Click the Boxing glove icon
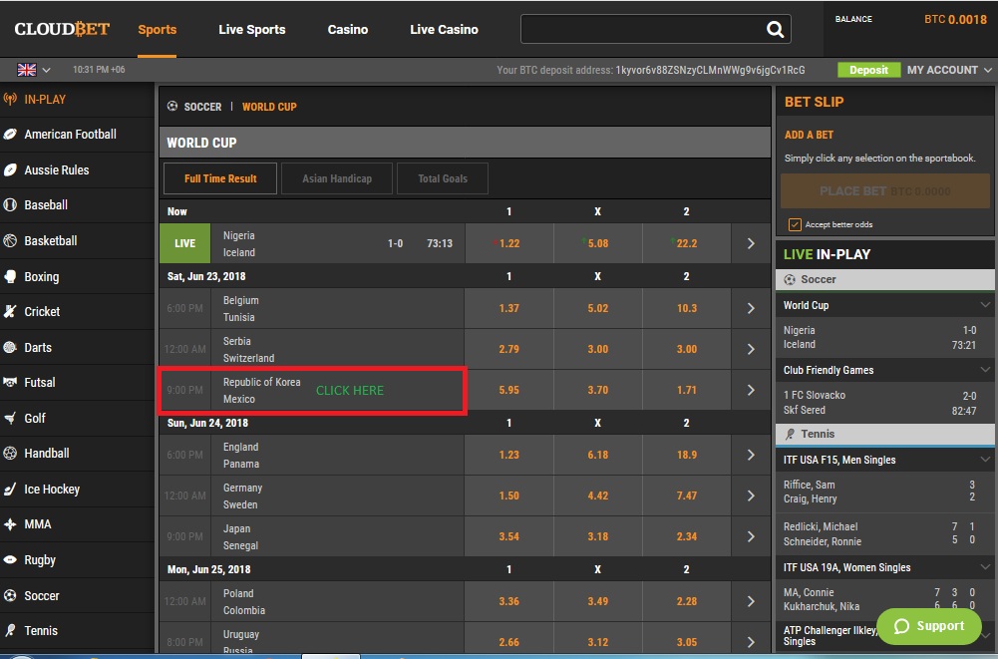This screenshot has height=659, width=998. [x=10, y=276]
